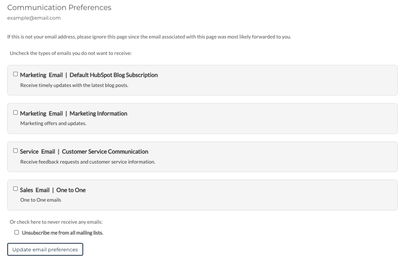
Task: Click the 'Marketing Information' label text
Action: coord(98,113)
